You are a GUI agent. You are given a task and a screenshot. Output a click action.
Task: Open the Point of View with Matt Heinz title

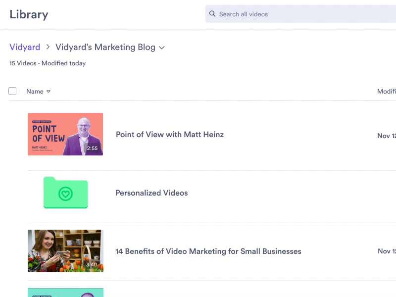[x=170, y=135]
